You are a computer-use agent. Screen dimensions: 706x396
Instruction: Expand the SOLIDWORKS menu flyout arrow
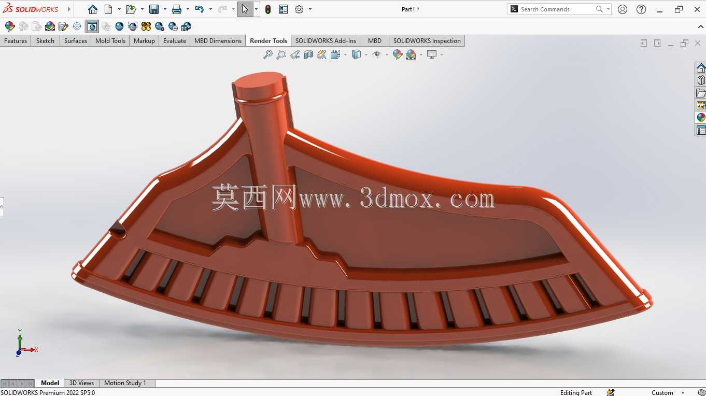[x=69, y=9]
